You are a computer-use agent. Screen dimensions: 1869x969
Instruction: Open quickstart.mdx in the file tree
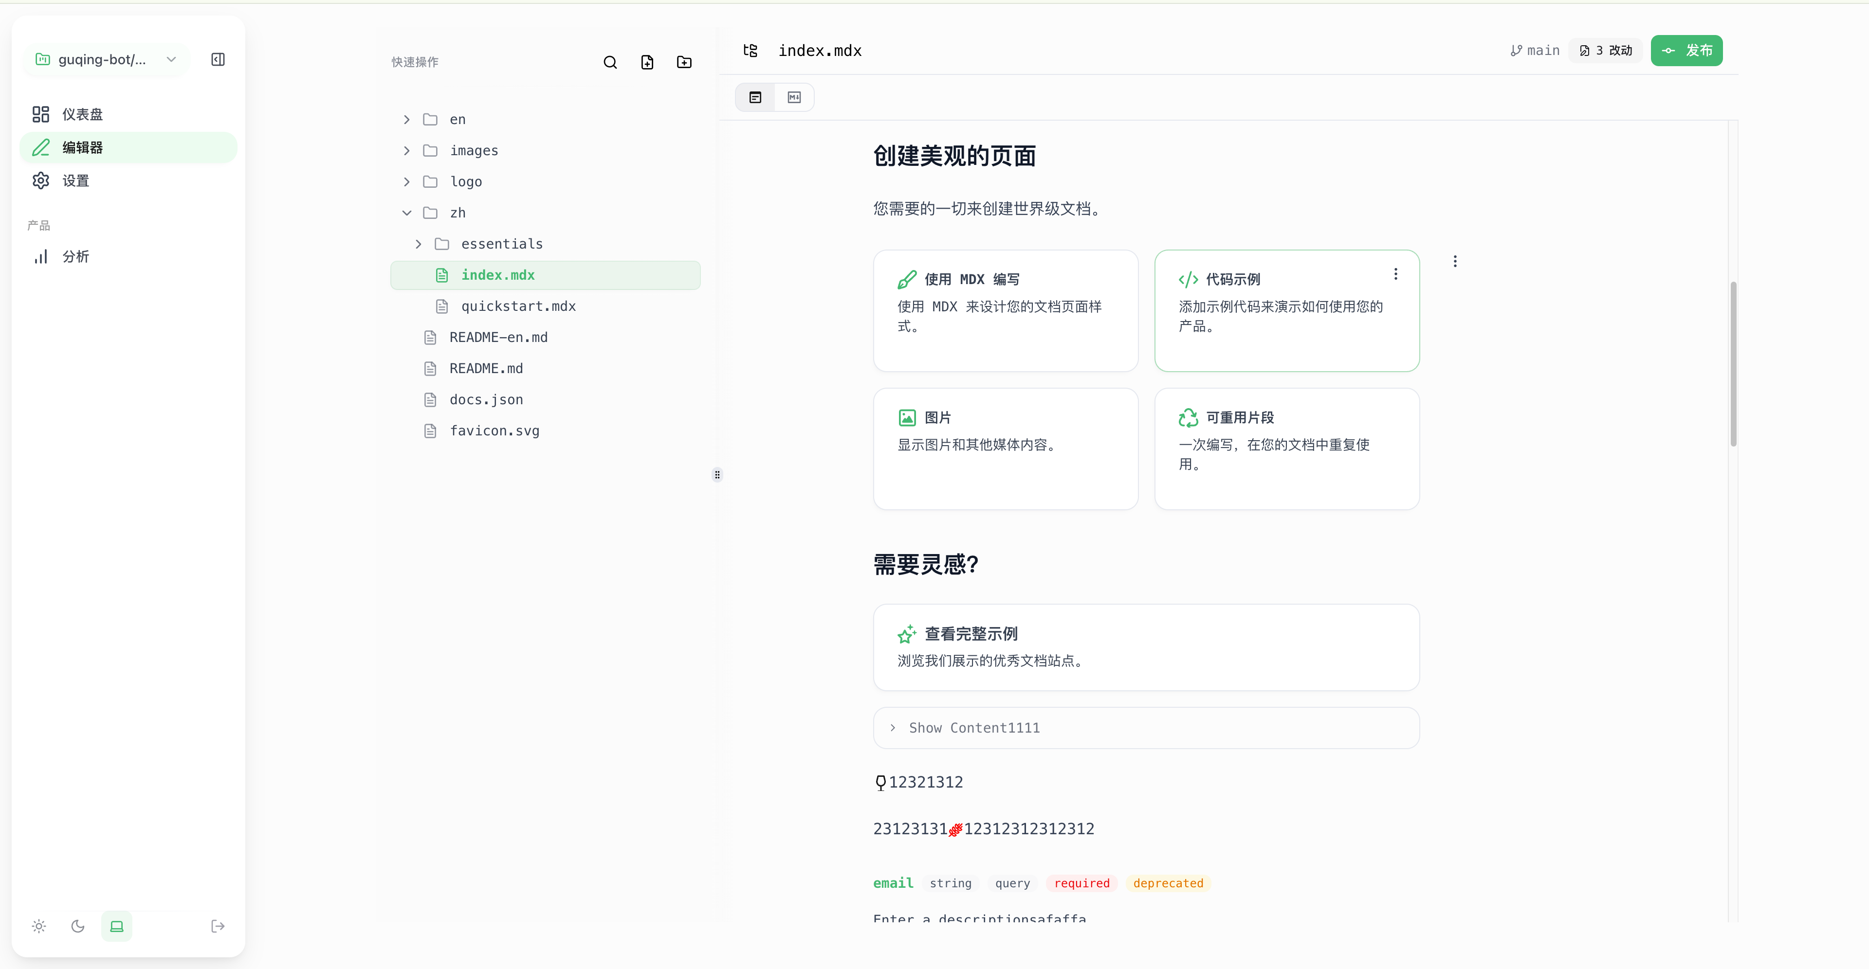click(x=518, y=307)
